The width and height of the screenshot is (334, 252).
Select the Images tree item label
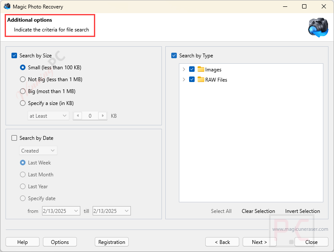click(x=213, y=70)
